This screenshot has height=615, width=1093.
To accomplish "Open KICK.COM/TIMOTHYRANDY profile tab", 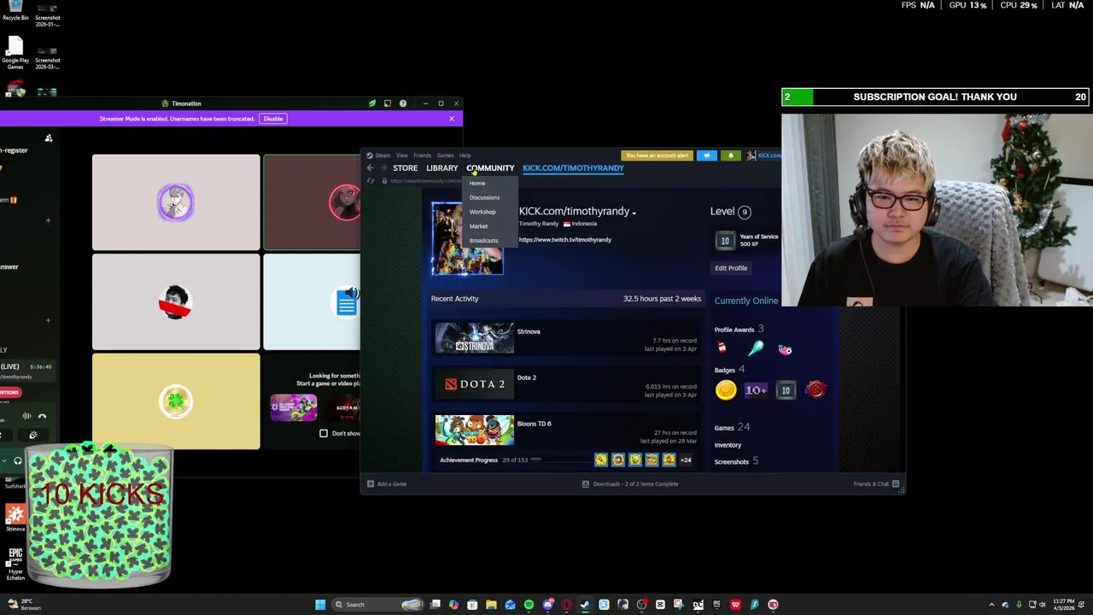I will [x=573, y=168].
